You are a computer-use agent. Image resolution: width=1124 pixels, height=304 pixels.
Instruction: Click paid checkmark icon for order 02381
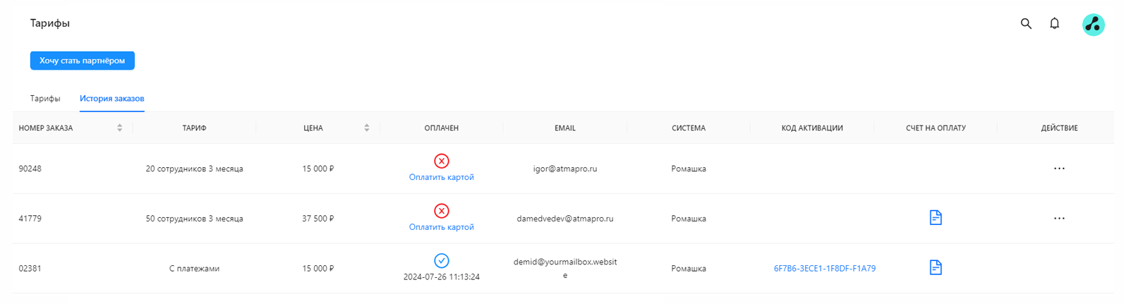442,261
